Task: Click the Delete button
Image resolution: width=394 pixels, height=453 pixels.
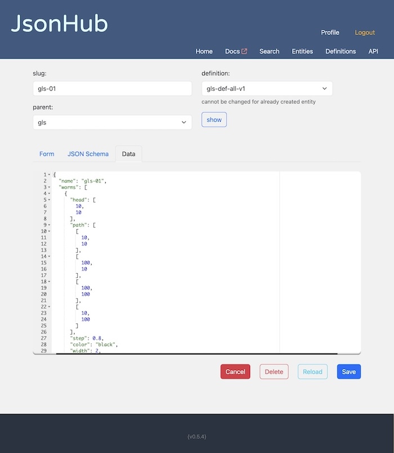Action: click(274, 372)
